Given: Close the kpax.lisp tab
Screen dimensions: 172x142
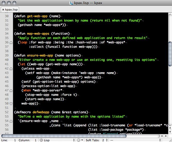Looking at the screenshot, I should (3, 10).
